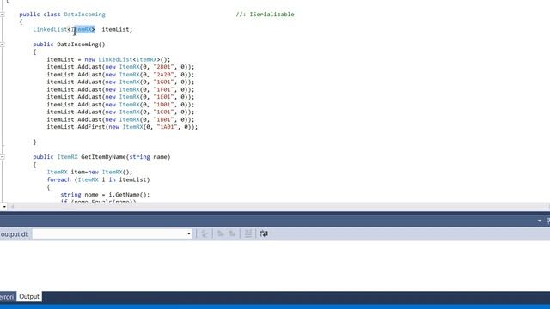550x309 pixels.
Task: Go to previous message in Output toolbar
Action: pos(221,233)
